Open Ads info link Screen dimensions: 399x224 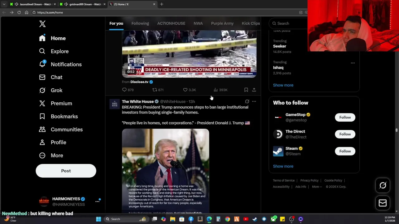(x=300, y=187)
